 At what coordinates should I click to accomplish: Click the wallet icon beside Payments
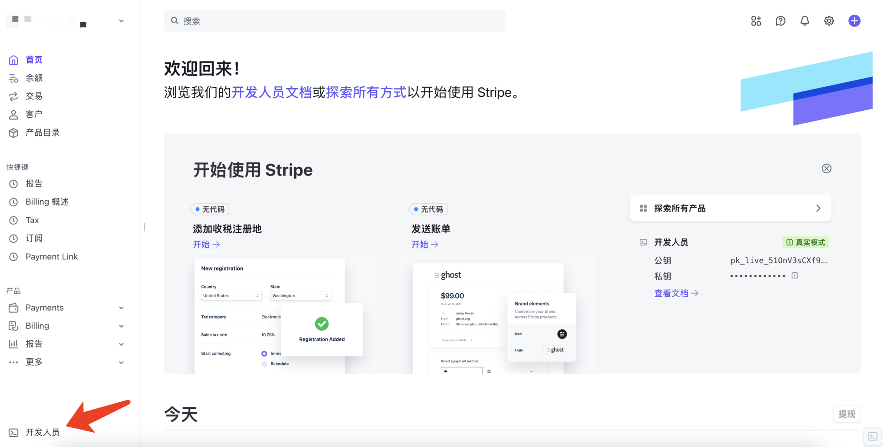[13, 308]
